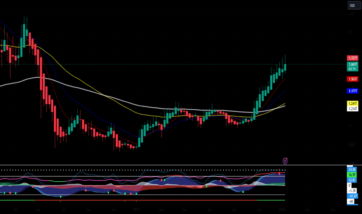The width and height of the screenshot is (362, 214).
Task: Select the red 1.503T moving average label
Action: [353, 79]
